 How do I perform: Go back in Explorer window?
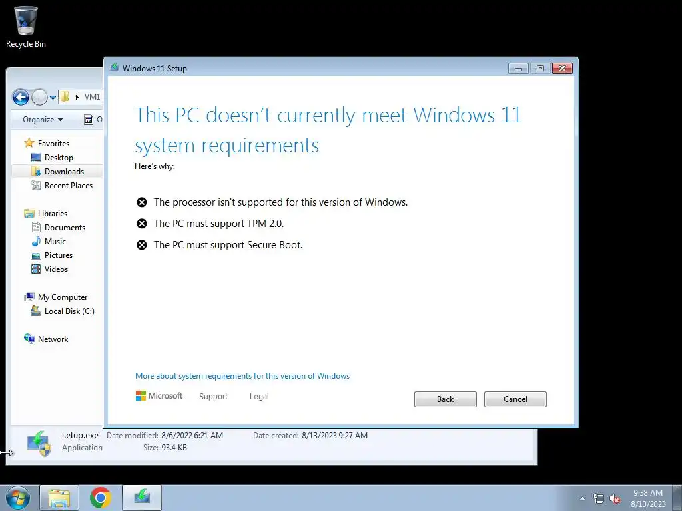21,97
